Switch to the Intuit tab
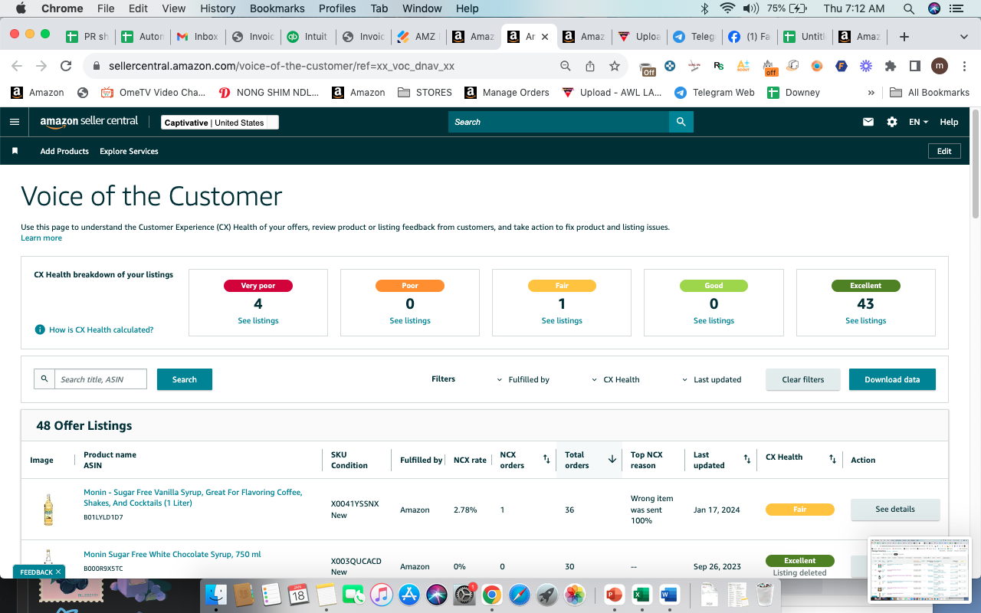 308,37
